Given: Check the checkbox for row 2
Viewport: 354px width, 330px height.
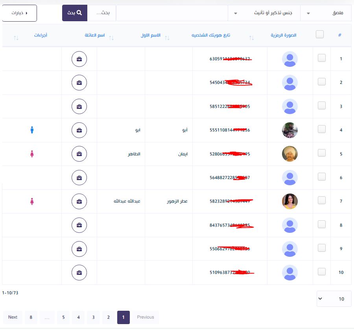Looking at the screenshot, I should pos(321,82).
